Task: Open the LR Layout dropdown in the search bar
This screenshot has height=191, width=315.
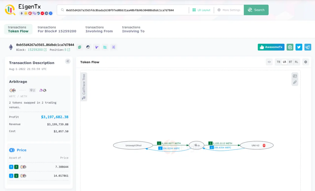Action: click(x=201, y=10)
